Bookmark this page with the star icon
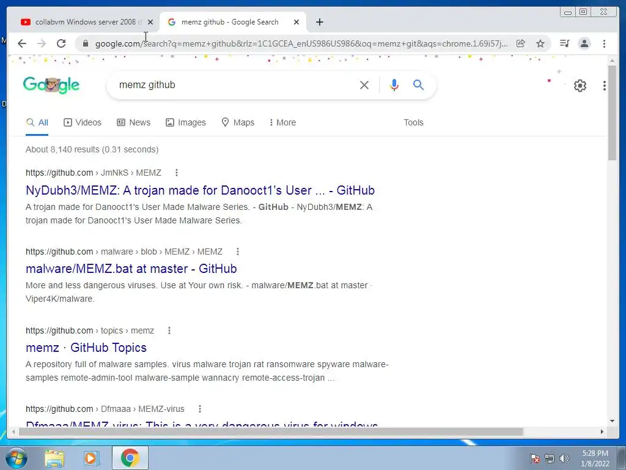 pos(540,43)
